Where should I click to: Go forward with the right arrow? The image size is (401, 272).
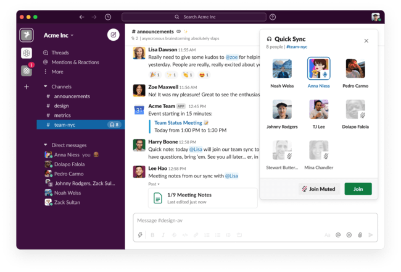click(94, 17)
